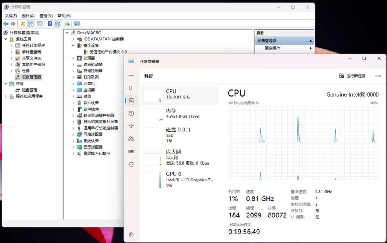Select the 内存 performance entry
387x243 pixels.
(x=180, y=115)
